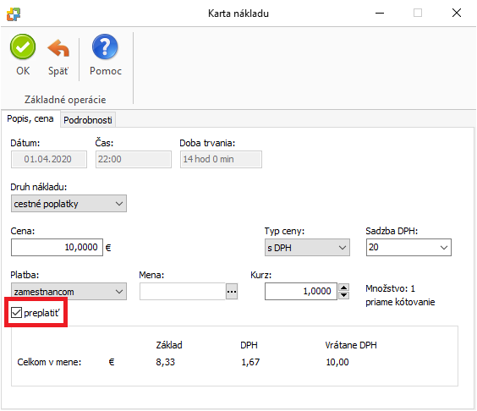Decrease Kurz value with down arrow

[x=343, y=295]
